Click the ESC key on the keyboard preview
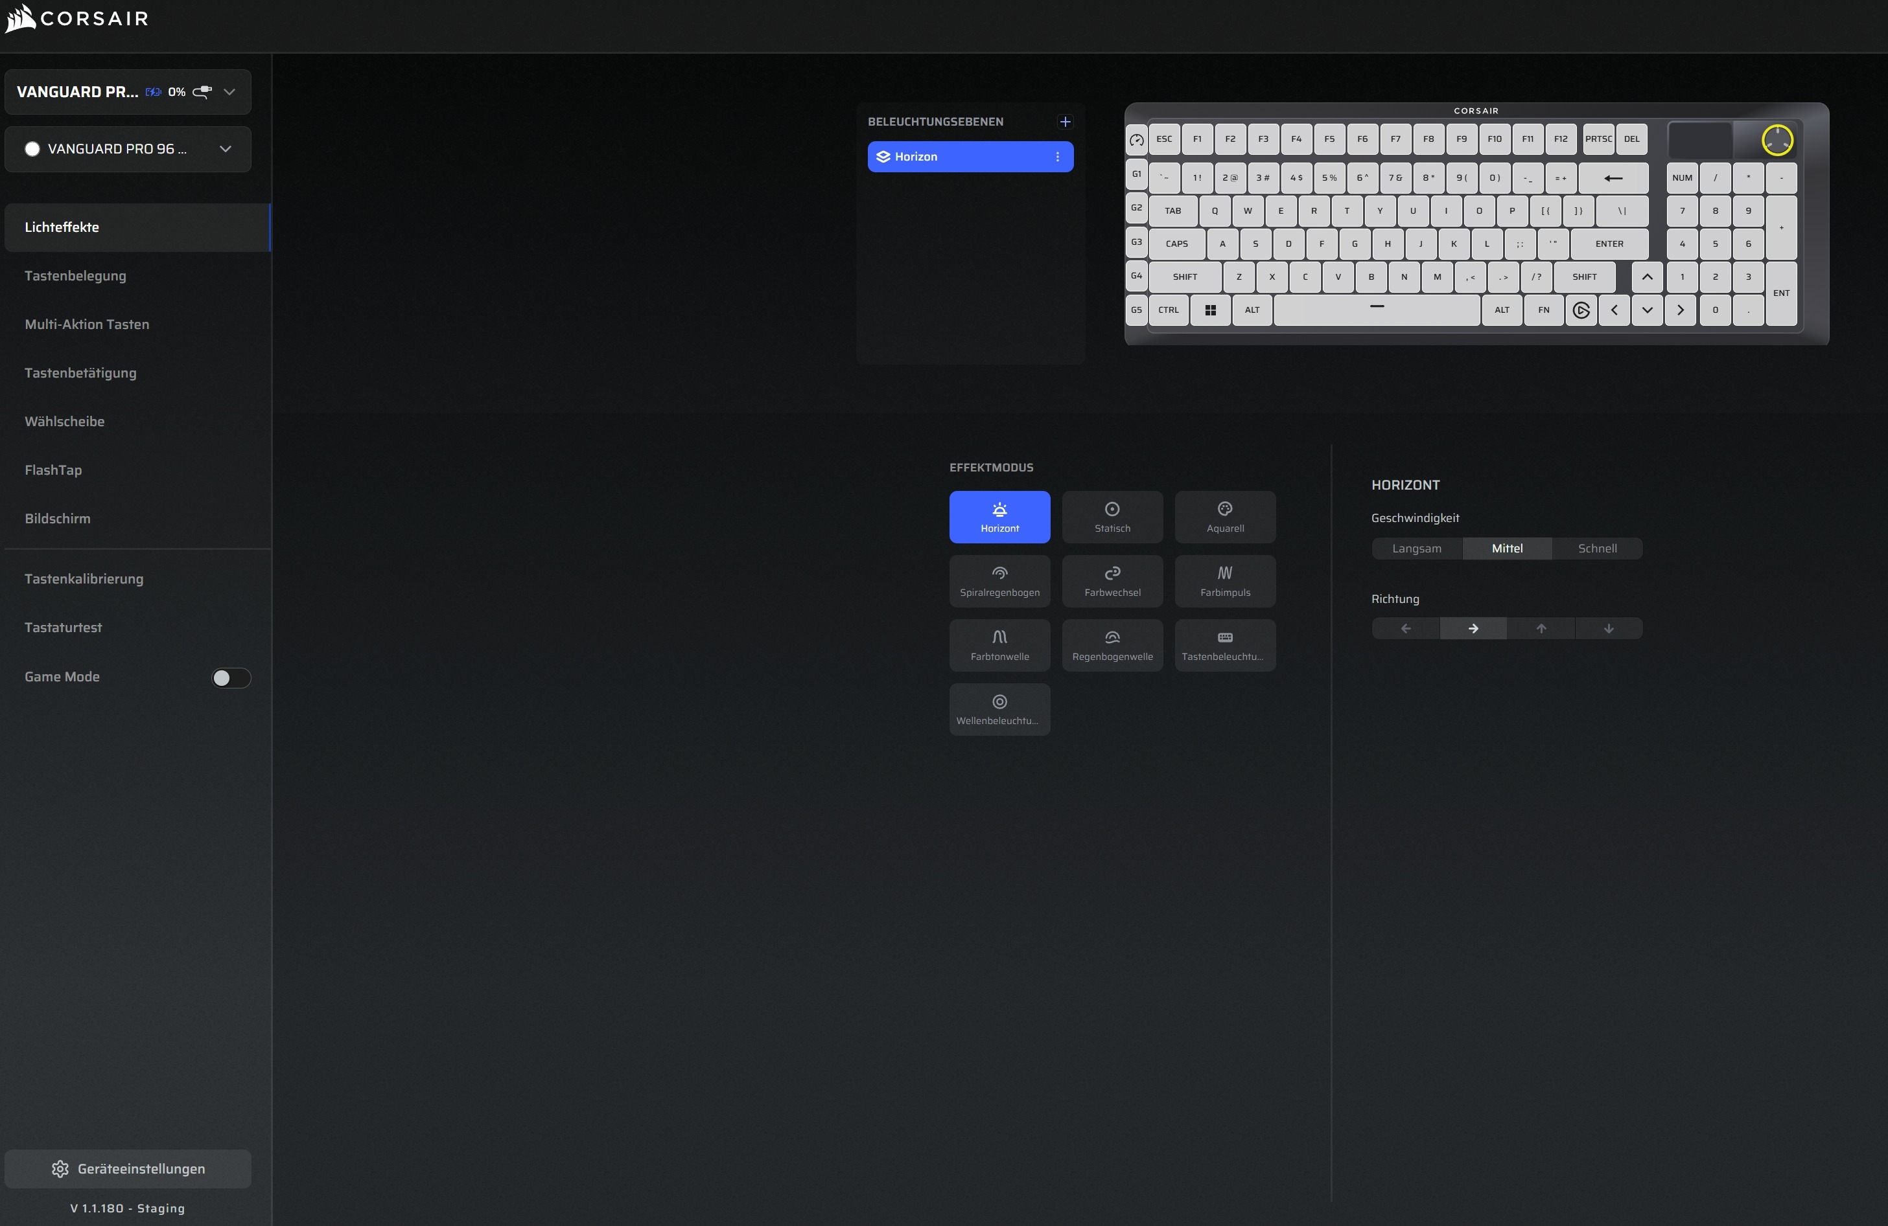This screenshot has height=1226, width=1888. click(x=1164, y=139)
